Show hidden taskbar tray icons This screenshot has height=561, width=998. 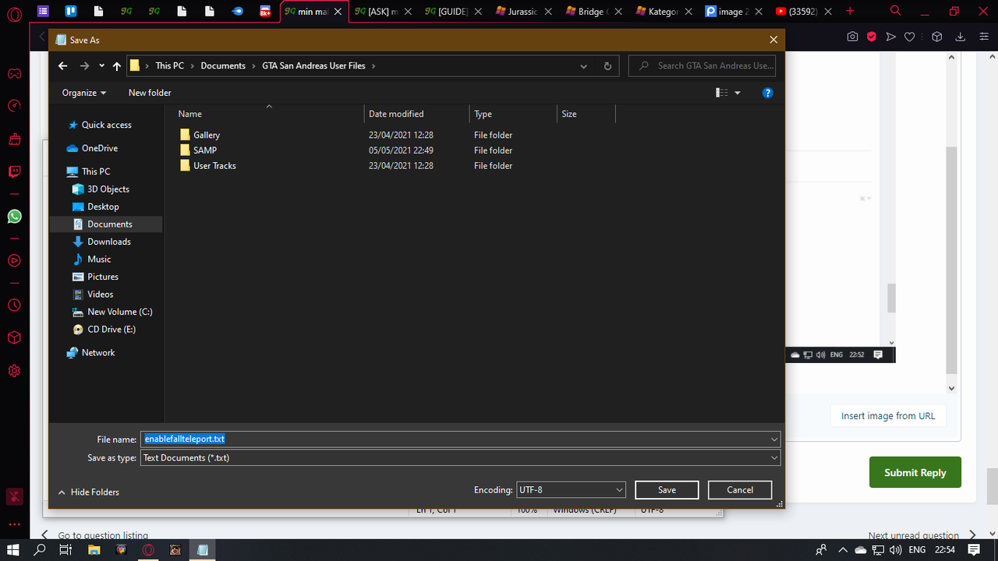tap(843, 550)
